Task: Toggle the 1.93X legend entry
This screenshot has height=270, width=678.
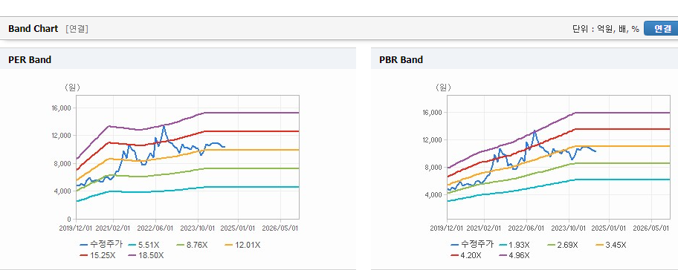Action: 514,245
